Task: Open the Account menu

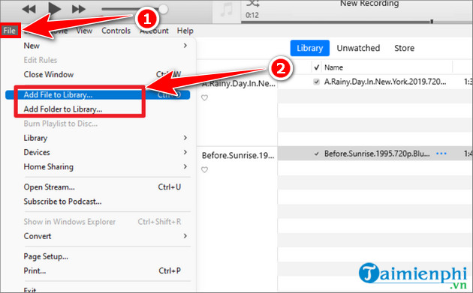Action: coord(154,31)
